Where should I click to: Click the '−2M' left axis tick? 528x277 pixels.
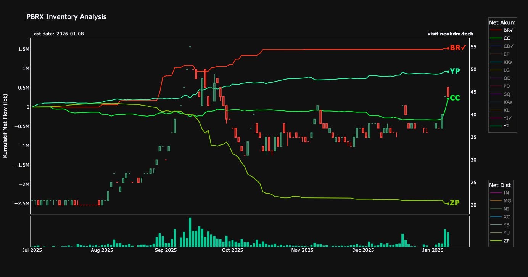[24, 184]
